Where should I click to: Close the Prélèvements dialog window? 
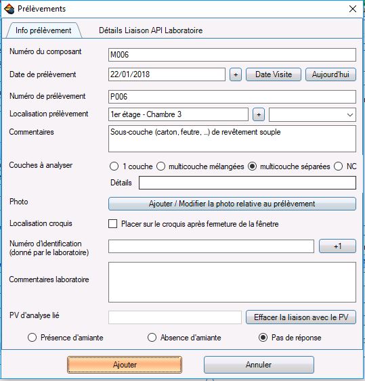click(x=353, y=9)
